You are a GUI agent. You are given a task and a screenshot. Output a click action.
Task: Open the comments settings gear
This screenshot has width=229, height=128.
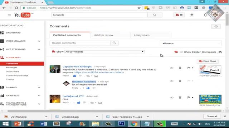click(216, 26)
